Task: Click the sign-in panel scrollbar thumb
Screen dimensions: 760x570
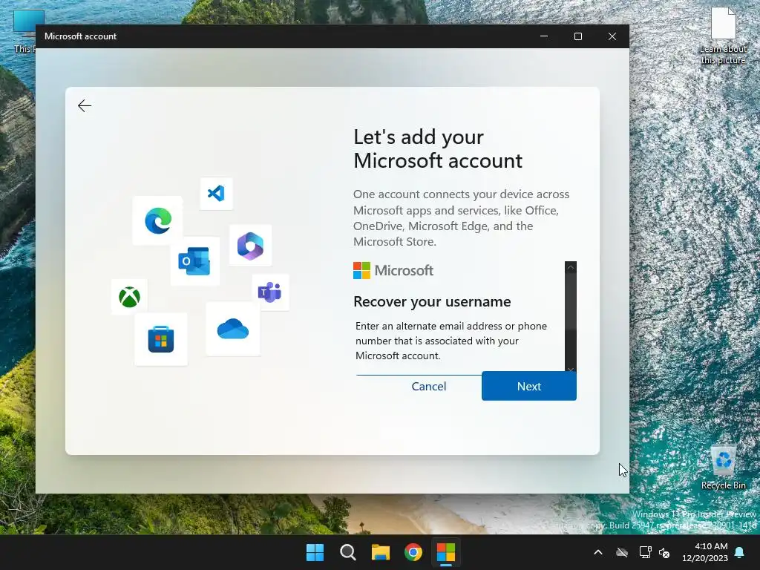Action: [x=571, y=301]
